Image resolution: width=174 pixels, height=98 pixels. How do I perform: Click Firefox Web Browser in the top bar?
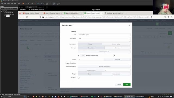[x=36, y=10]
